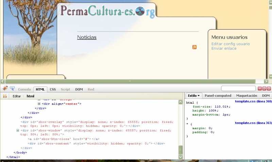Click the padding: 0 style rule
The height and width of the screenshot is (162, 272).
point(203,132)
